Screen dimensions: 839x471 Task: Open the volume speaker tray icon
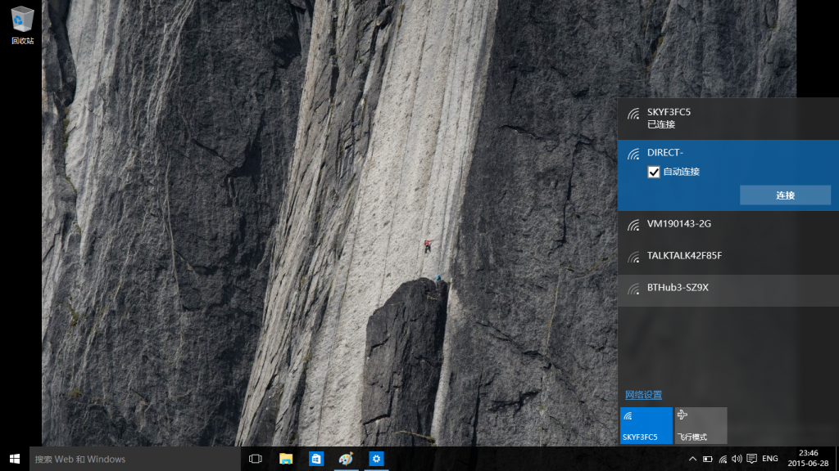[737, 459]
